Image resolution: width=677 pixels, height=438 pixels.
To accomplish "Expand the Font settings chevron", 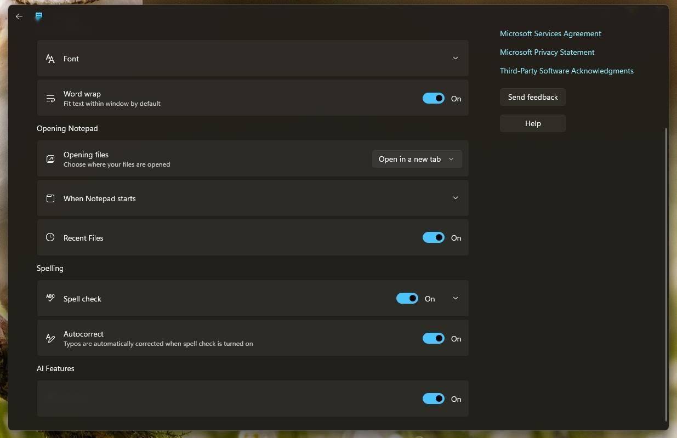I will (x=456, y=58).
